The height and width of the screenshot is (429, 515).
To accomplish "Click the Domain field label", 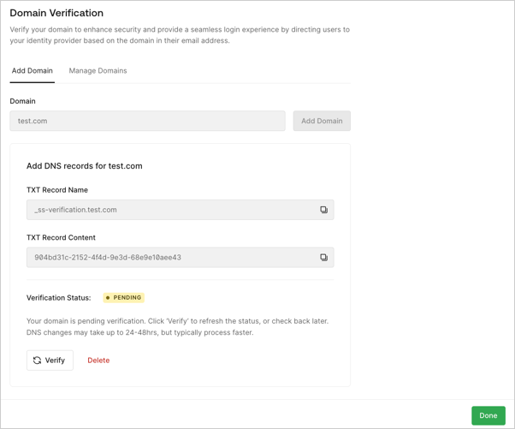I will coord(22,101).
